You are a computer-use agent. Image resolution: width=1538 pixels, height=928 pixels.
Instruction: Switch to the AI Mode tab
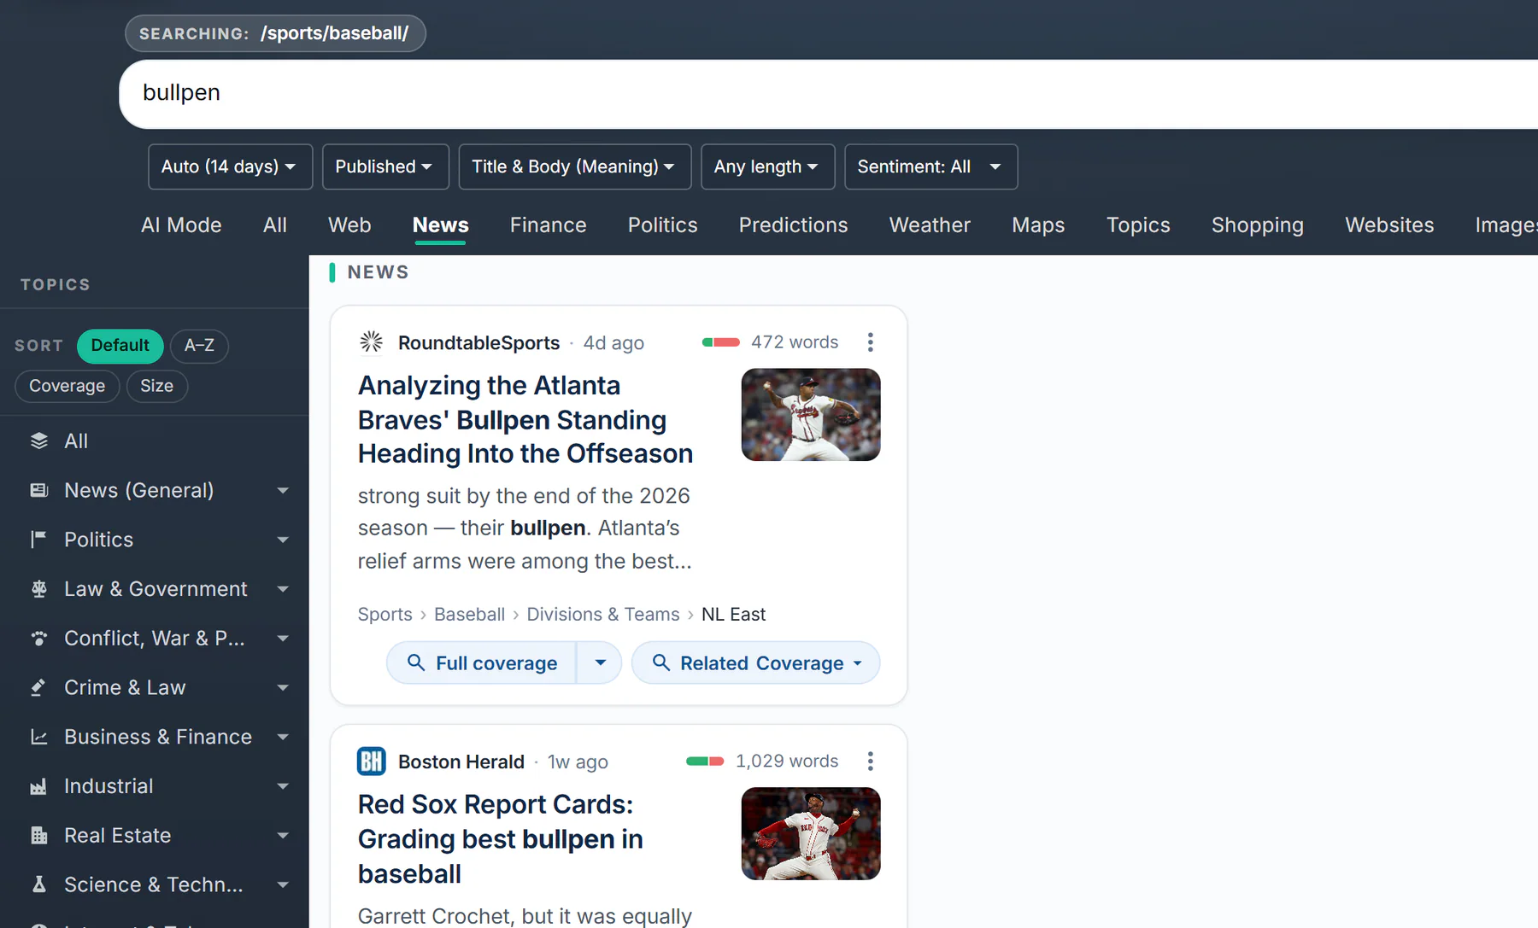pos(181,225)
